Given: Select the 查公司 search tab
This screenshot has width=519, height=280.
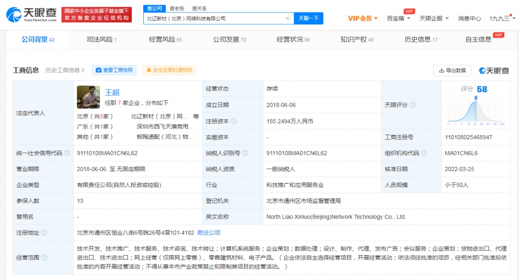Looking at the screenshot, I should (x=155, y=9).
